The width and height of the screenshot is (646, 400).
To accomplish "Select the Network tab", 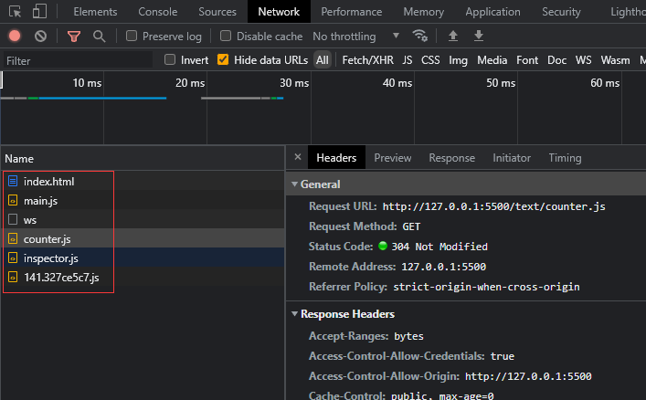I will click(279, 12).
